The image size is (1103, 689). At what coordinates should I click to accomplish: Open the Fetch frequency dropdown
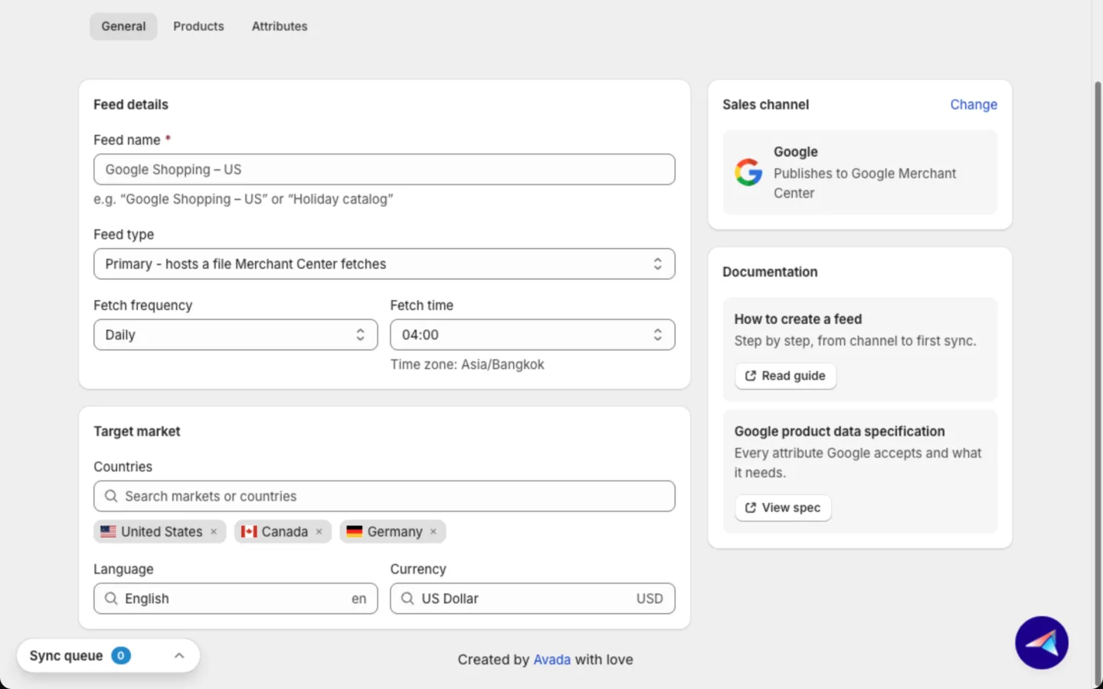click(236, 335)
